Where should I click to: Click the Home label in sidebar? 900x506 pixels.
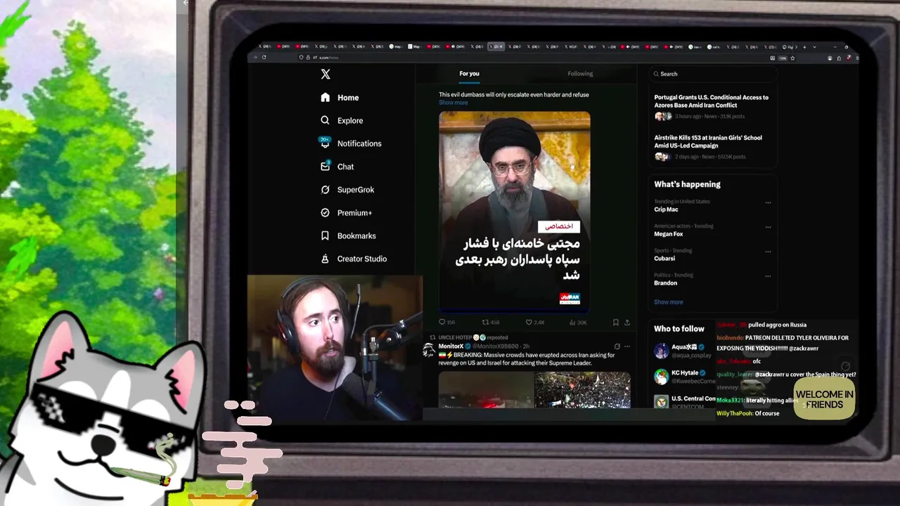(348, 98)
